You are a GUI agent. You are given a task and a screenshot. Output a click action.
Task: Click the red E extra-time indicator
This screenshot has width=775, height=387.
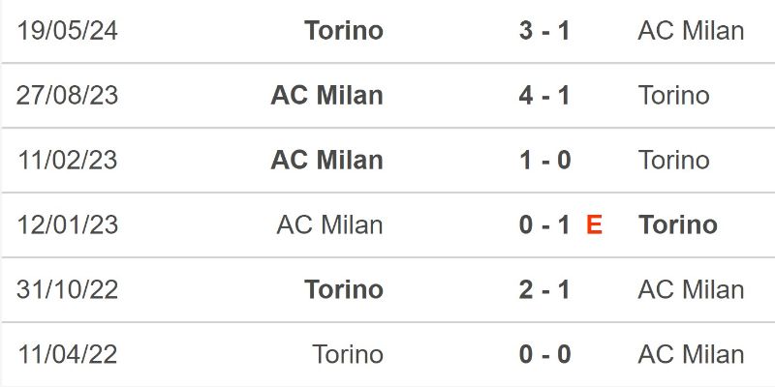point(595,225)
